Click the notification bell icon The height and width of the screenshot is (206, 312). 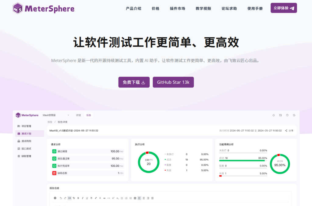274,115
